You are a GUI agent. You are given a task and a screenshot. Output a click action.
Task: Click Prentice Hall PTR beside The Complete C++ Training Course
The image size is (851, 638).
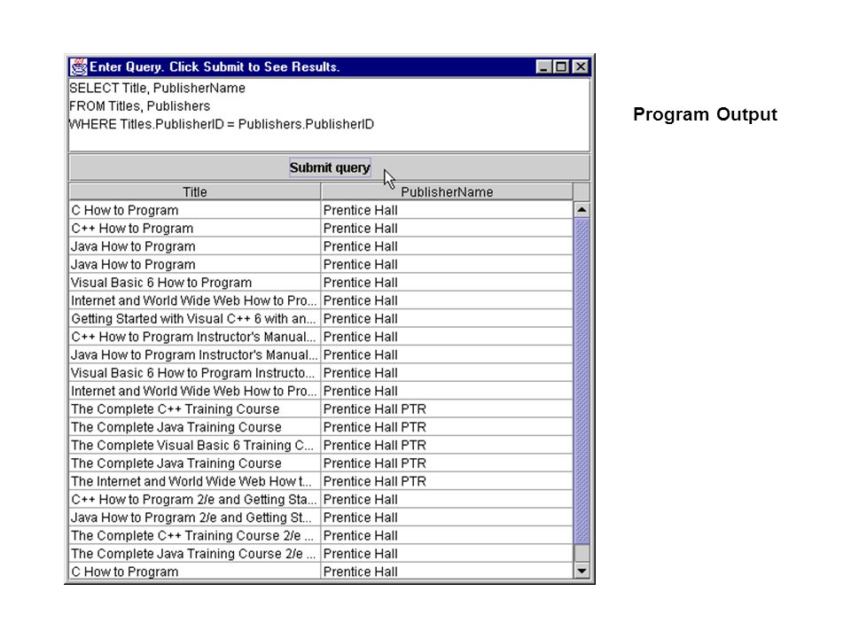click(x=447, y=409)
